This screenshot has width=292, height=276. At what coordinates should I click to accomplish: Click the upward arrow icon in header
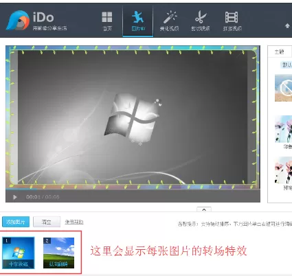[287, 26]
